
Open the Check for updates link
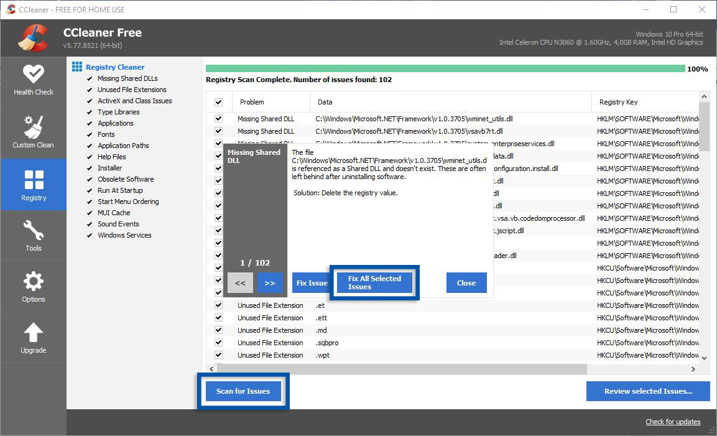pyautogui.click(x=673, y=422)
